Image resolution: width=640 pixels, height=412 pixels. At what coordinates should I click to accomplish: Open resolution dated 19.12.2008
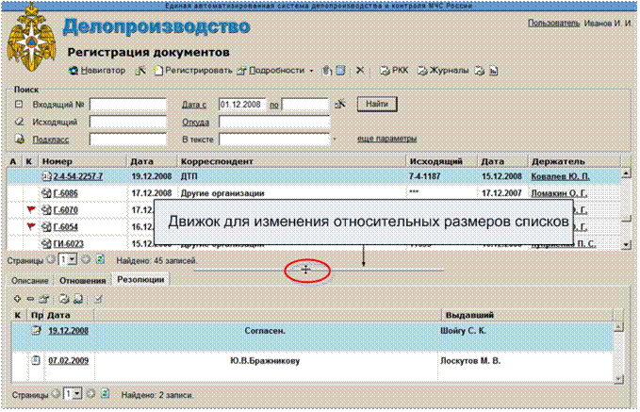click(x=68, y=331)
